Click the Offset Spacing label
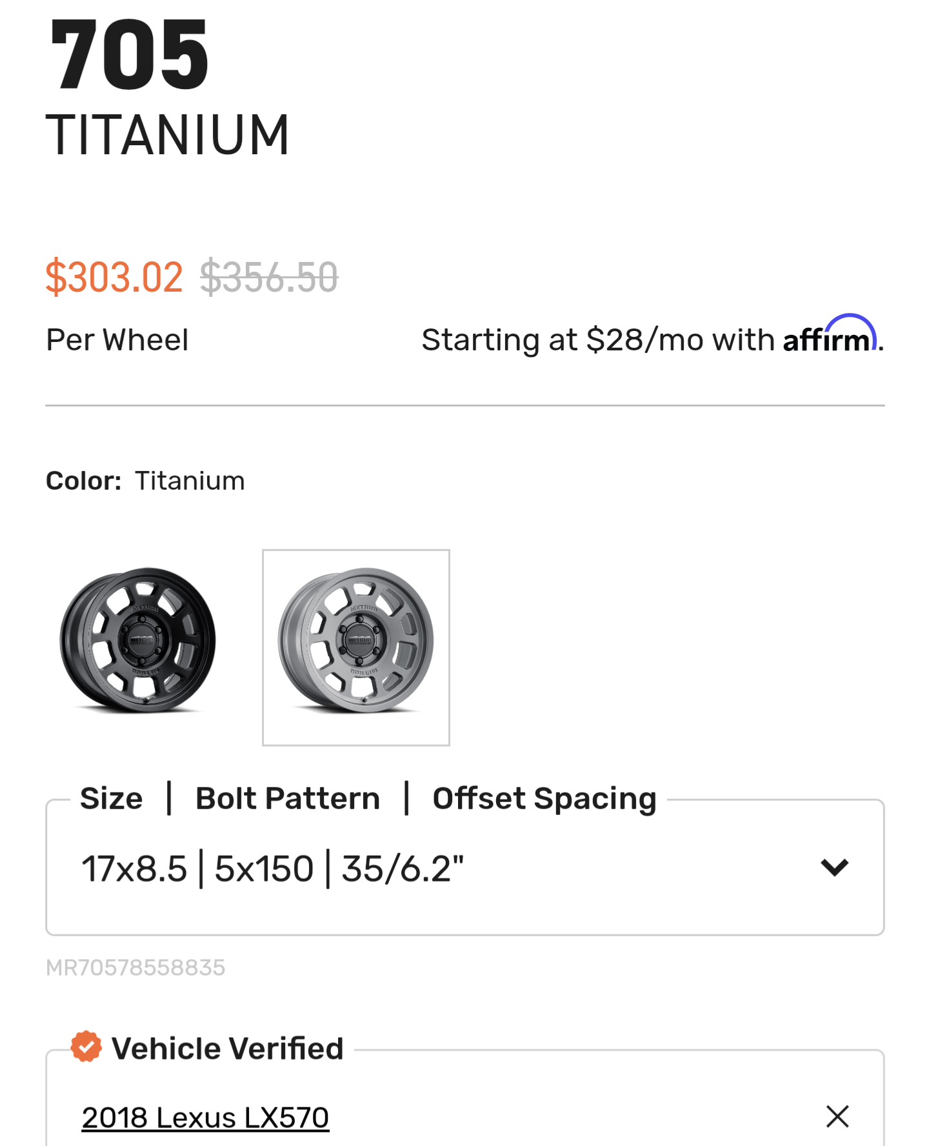 coord(544,799)
